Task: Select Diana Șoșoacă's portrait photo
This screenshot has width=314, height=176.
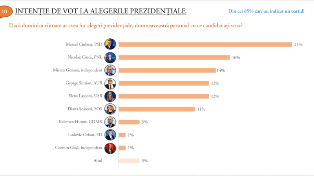Action: pos(110,109)
